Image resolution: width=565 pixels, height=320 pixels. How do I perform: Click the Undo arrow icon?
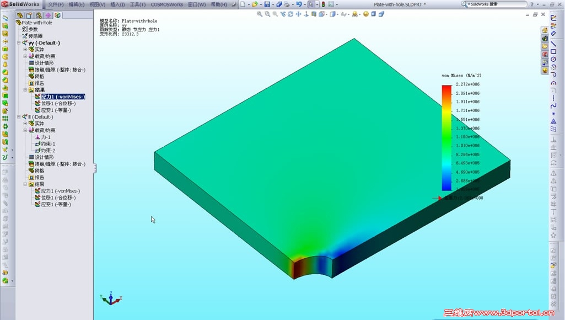pos(299,4)
